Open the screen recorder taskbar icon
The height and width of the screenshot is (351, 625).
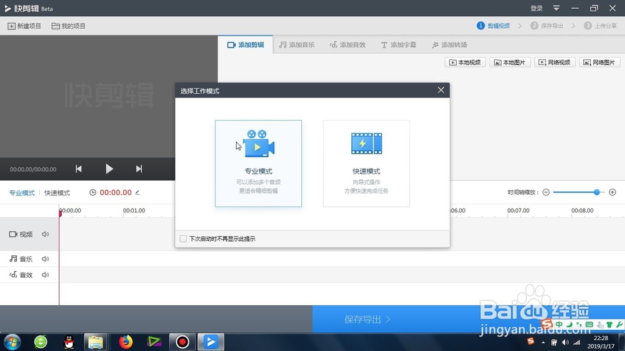click(182, 342)
